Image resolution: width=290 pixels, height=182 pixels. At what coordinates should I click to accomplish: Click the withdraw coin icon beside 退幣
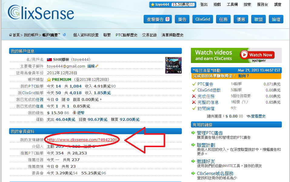click(x=74, y=113)
